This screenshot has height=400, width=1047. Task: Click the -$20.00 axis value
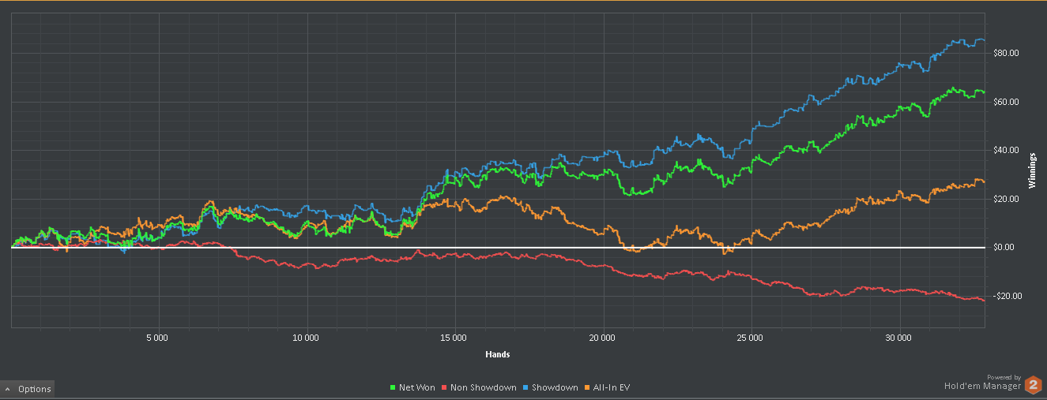1006,297
